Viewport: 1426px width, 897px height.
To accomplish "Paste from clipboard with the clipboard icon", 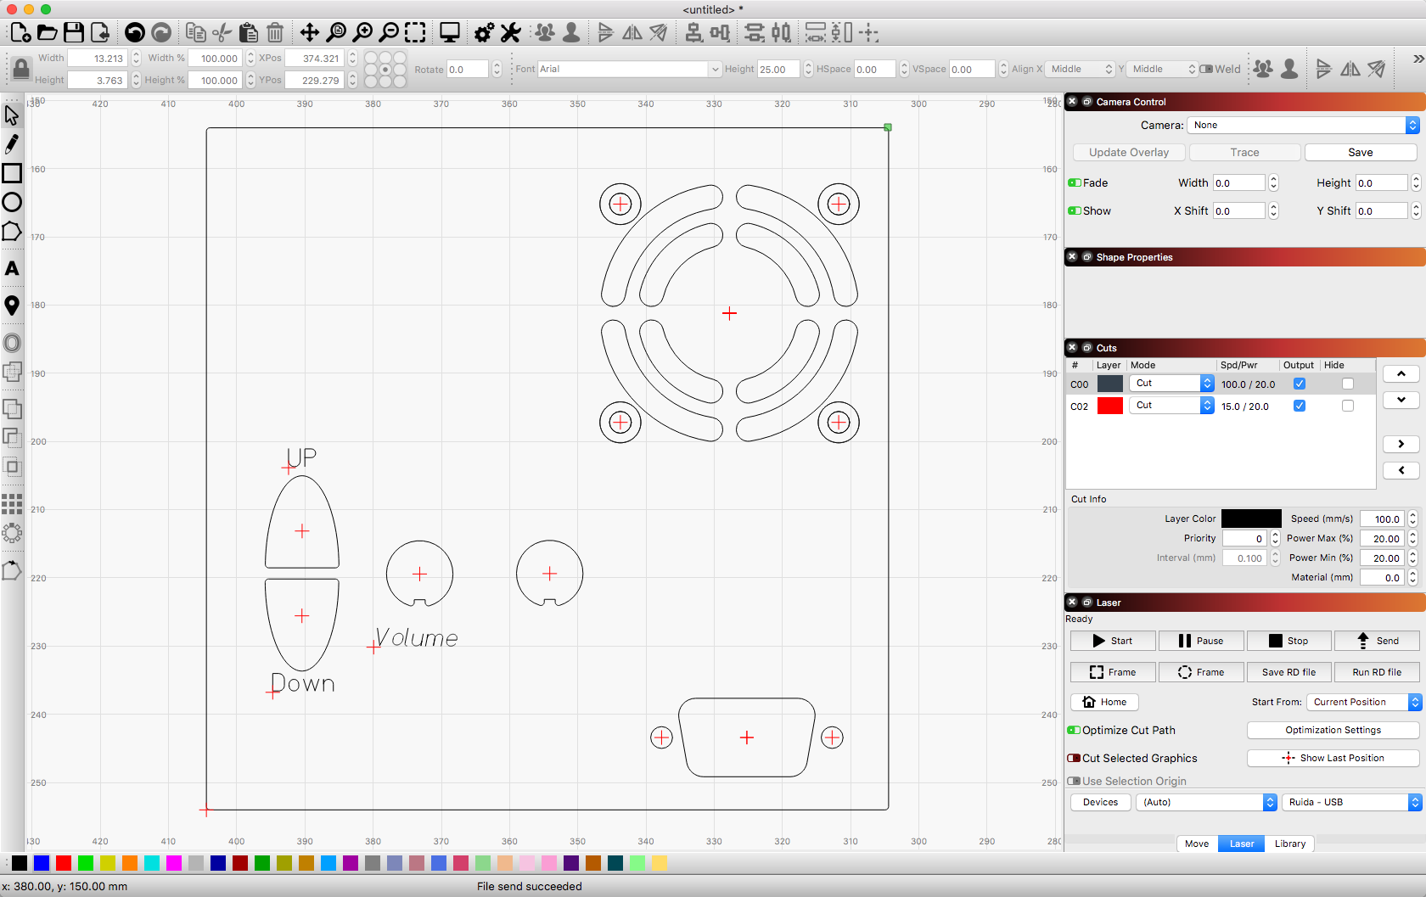I will click(x=248, y=33).
